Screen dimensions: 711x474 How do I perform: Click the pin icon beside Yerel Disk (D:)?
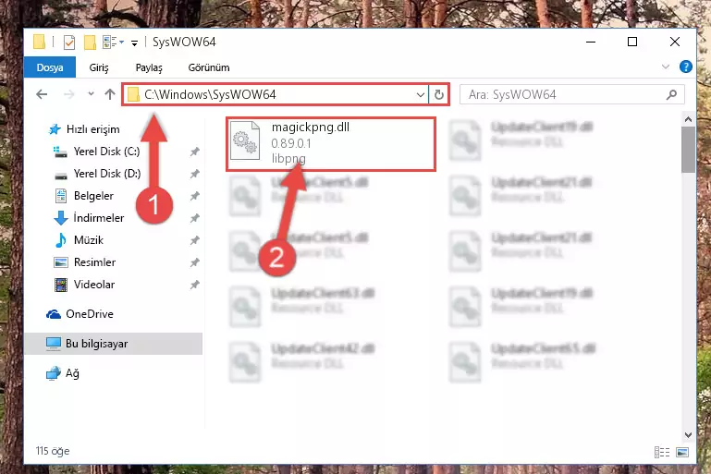point(194,174)
